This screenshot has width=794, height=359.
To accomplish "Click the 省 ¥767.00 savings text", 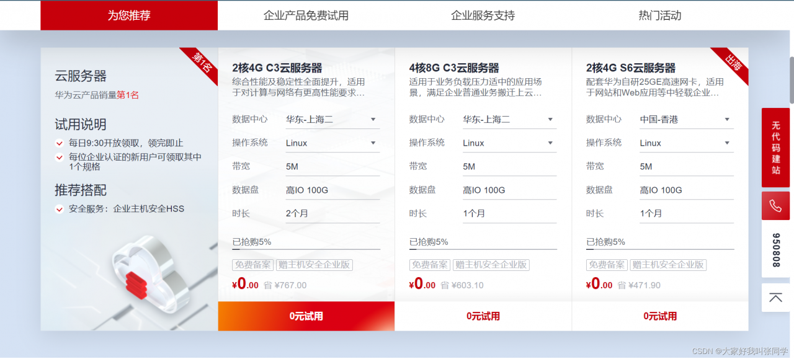I will 285,286.
